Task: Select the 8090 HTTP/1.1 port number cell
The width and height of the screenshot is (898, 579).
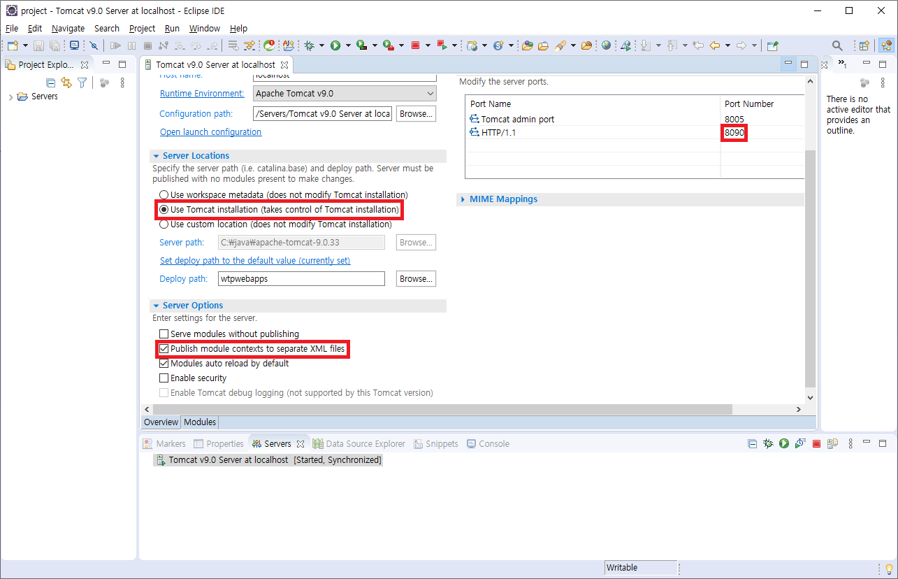Action: (734, 132)
